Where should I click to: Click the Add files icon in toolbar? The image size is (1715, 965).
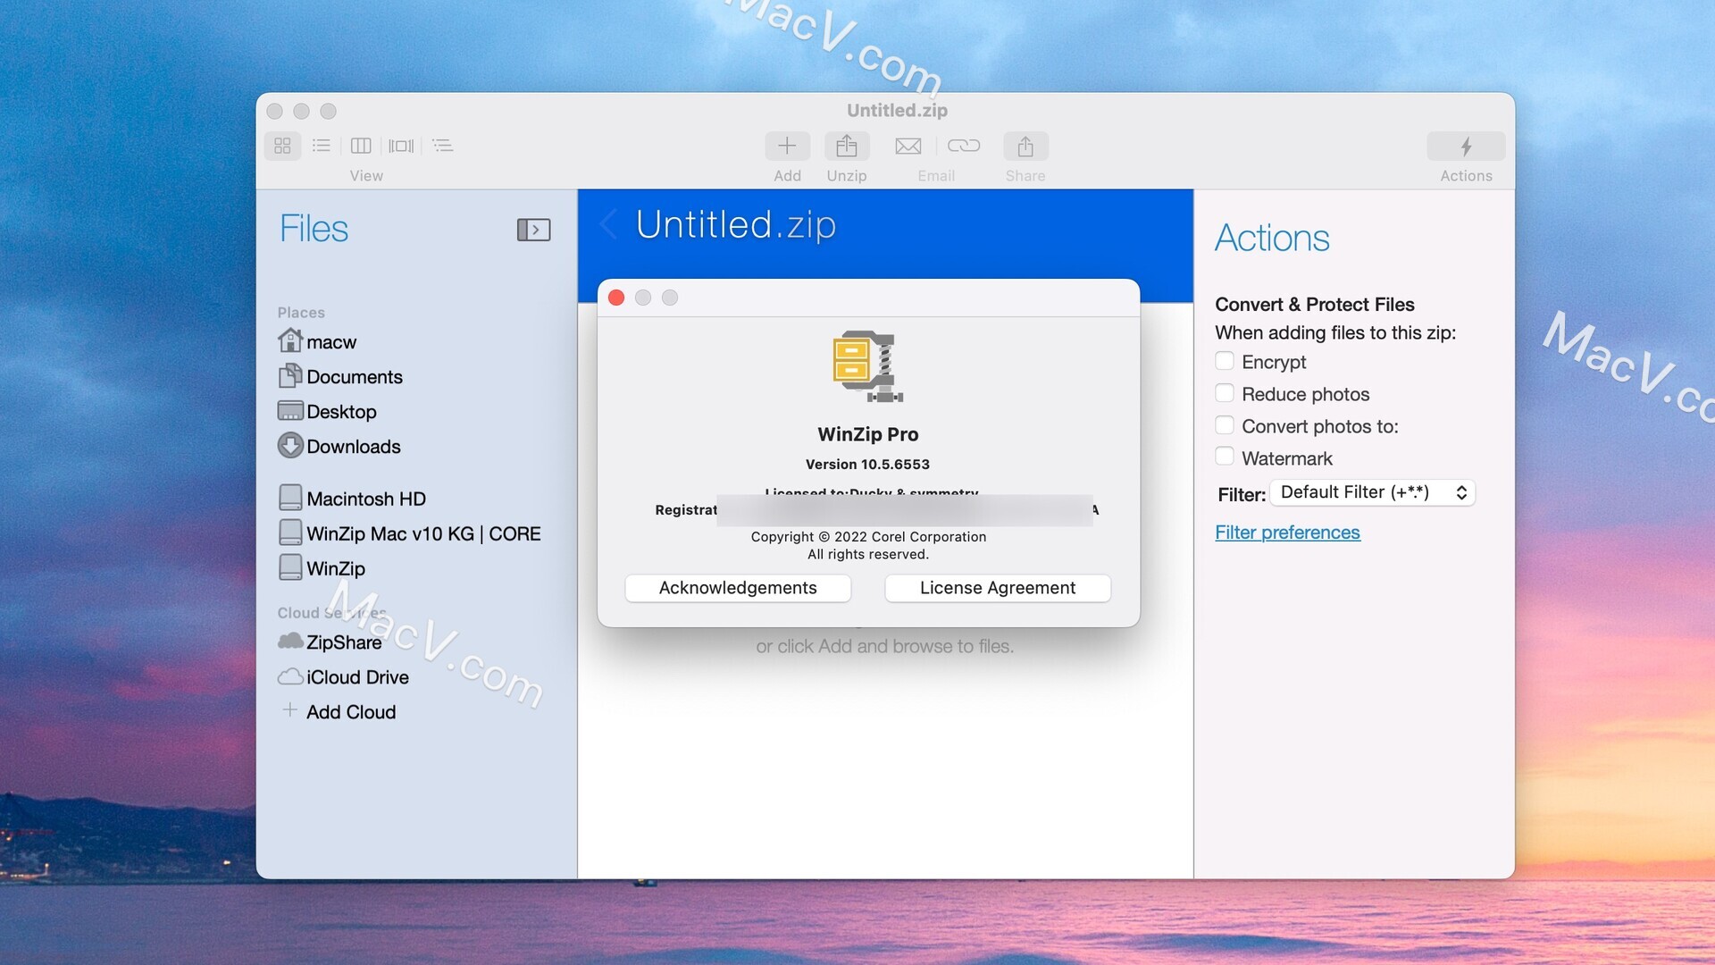[x=786, y=145]
